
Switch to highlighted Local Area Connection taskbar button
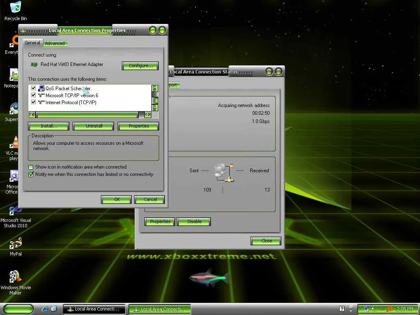160,309
